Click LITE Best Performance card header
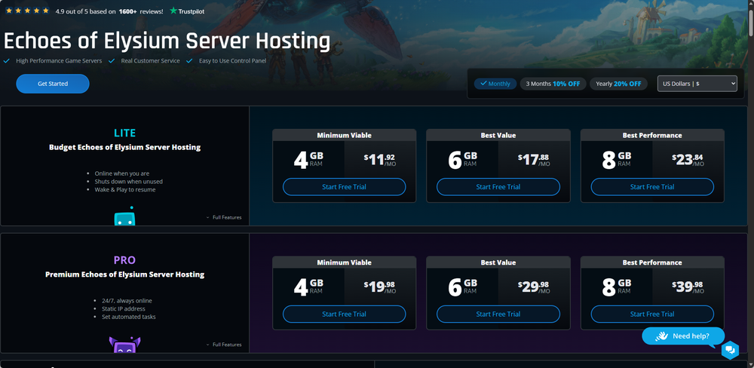 (652, 135)
